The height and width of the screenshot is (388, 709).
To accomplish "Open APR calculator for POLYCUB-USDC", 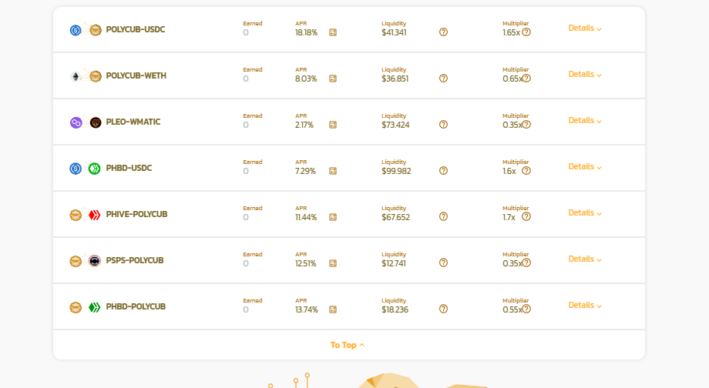I will 333,32.
